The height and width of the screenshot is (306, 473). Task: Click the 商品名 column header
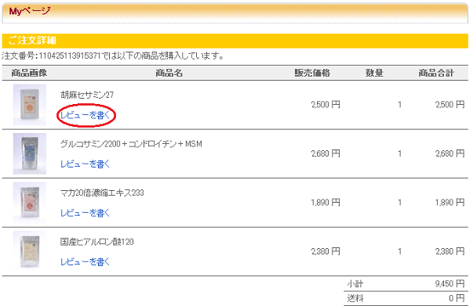(169, 73)
